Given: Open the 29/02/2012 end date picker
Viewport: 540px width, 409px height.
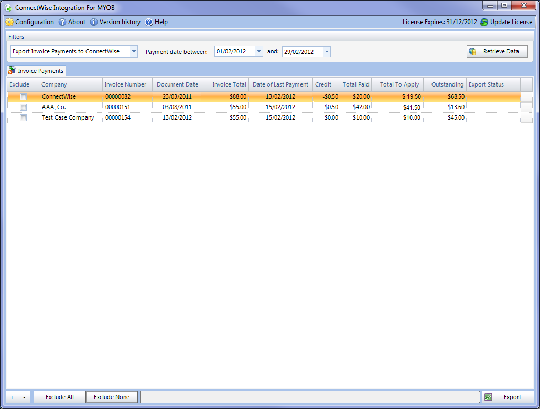Looking at the screenshot, I should tap(327, 52).
